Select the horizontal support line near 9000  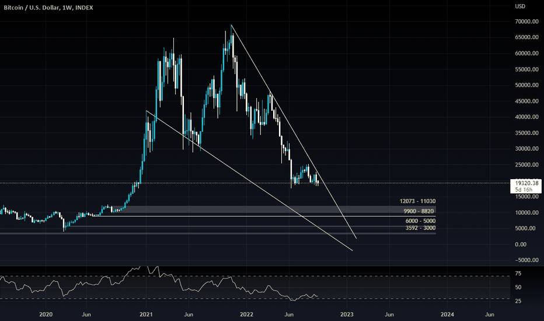[x=264, y=216]
